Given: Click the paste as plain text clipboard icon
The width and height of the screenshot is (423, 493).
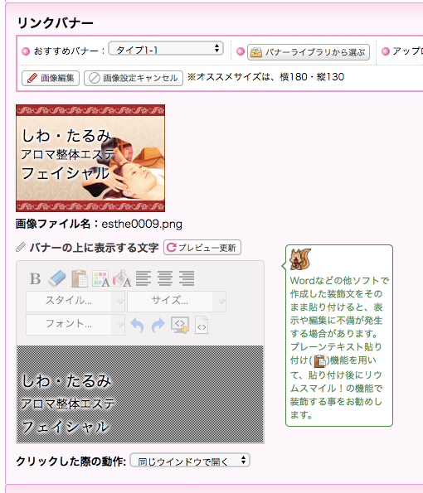Looking at the screenshot, I should (80, 278).
